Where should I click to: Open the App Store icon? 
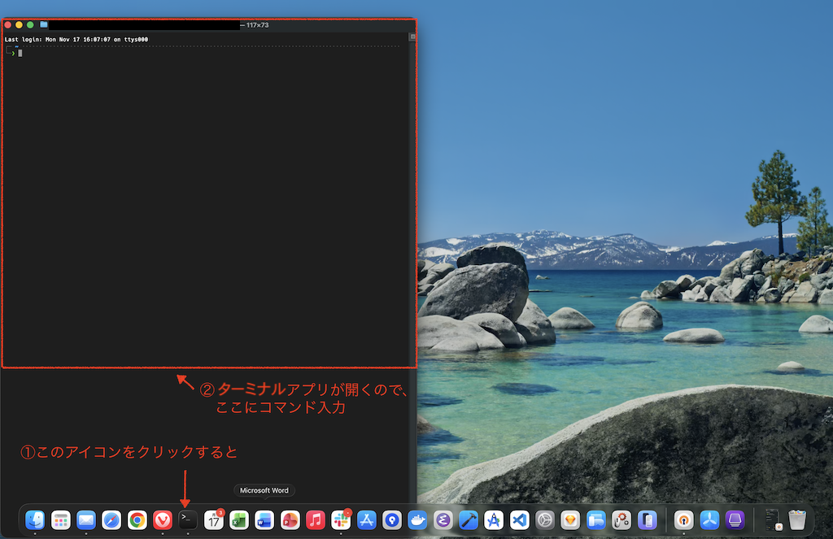point(366,519)
